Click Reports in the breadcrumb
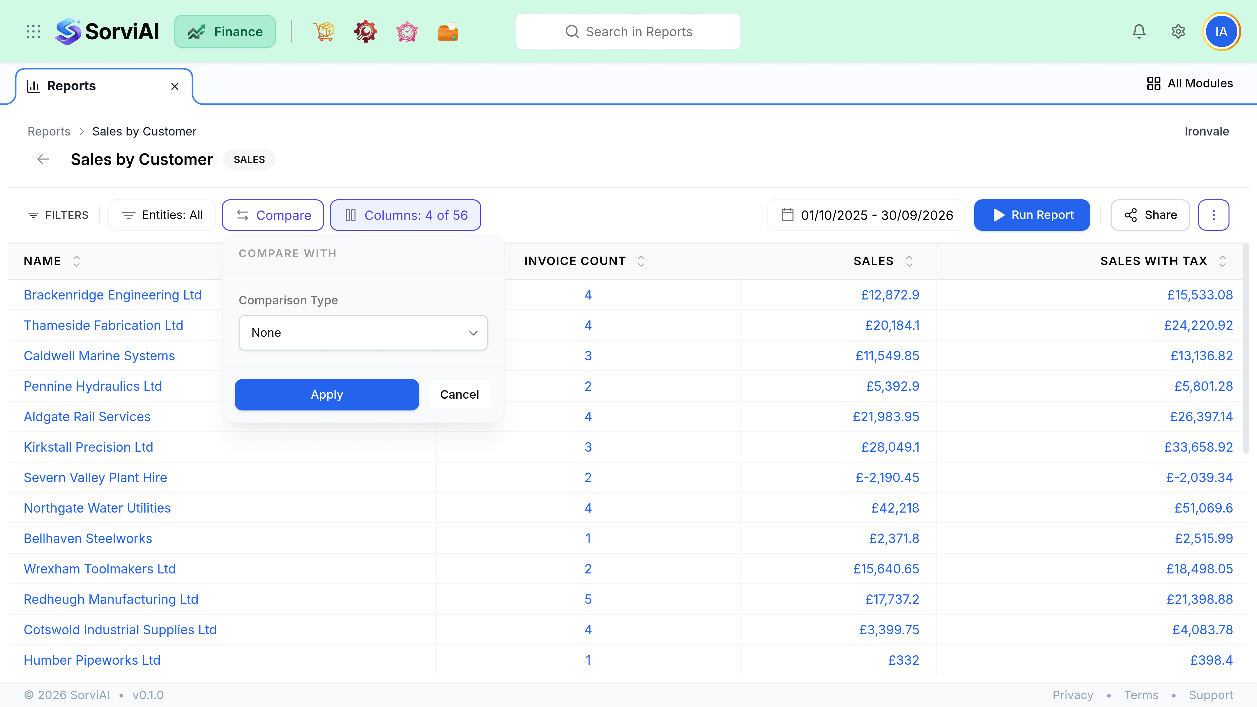 [x=49, y=131]
